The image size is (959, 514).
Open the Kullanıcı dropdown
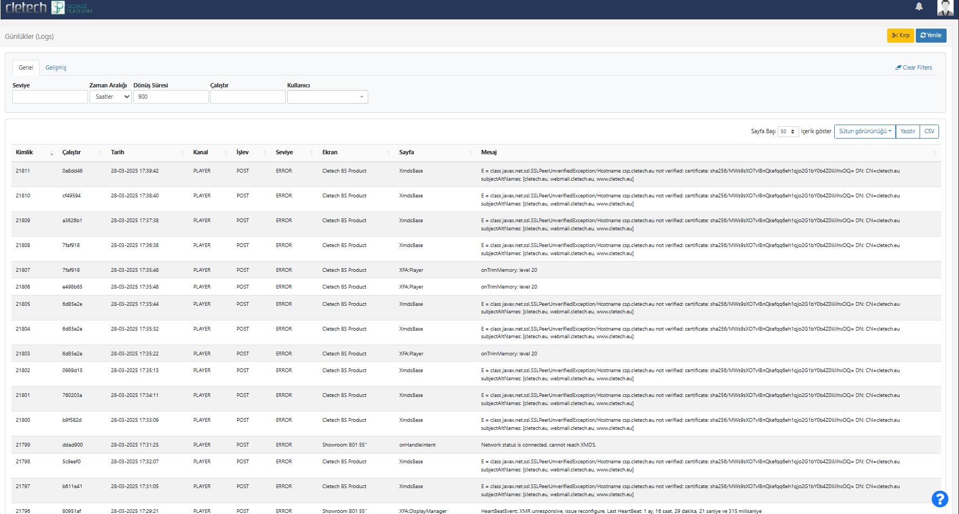pyautogui.click(x=328, y=97)
